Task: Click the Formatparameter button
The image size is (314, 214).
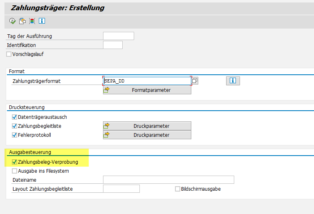Action: coord(147,90)
